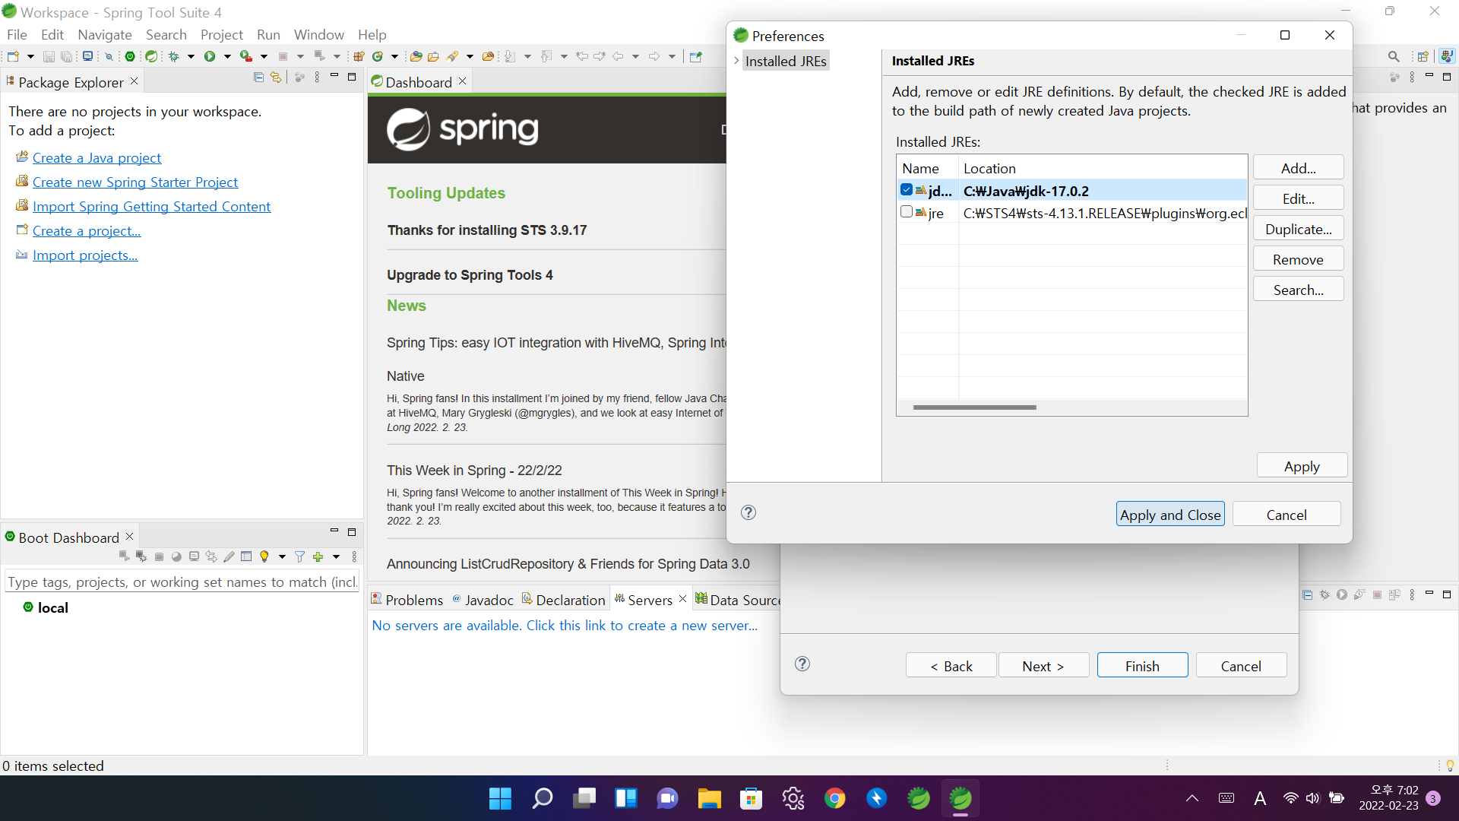Viewport: 1459px width, 821px height.
Task: Check the jre entry checkbox
Action: point(907,212)
